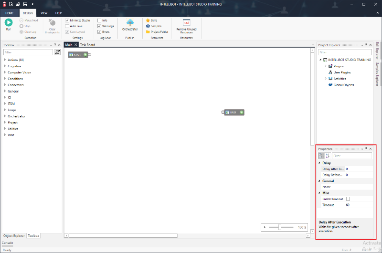Click the Save icon in title bar
The width and height of the screenshot is (382, 253).
point(25,4)
